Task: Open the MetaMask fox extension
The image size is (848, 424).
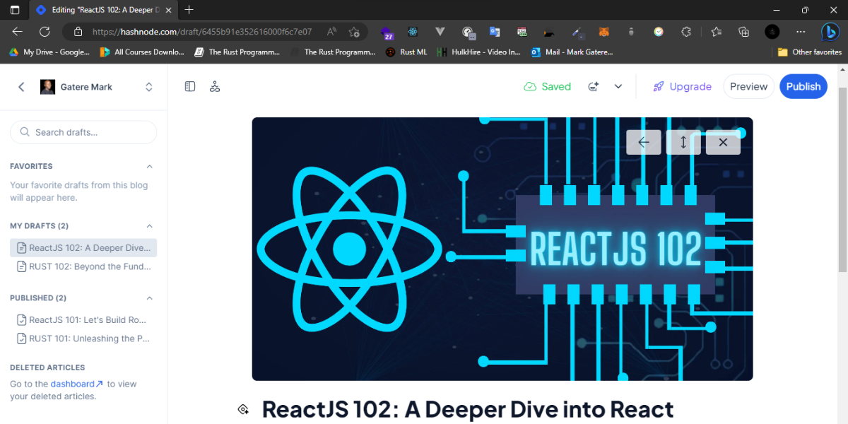Action: click(604, 32)
